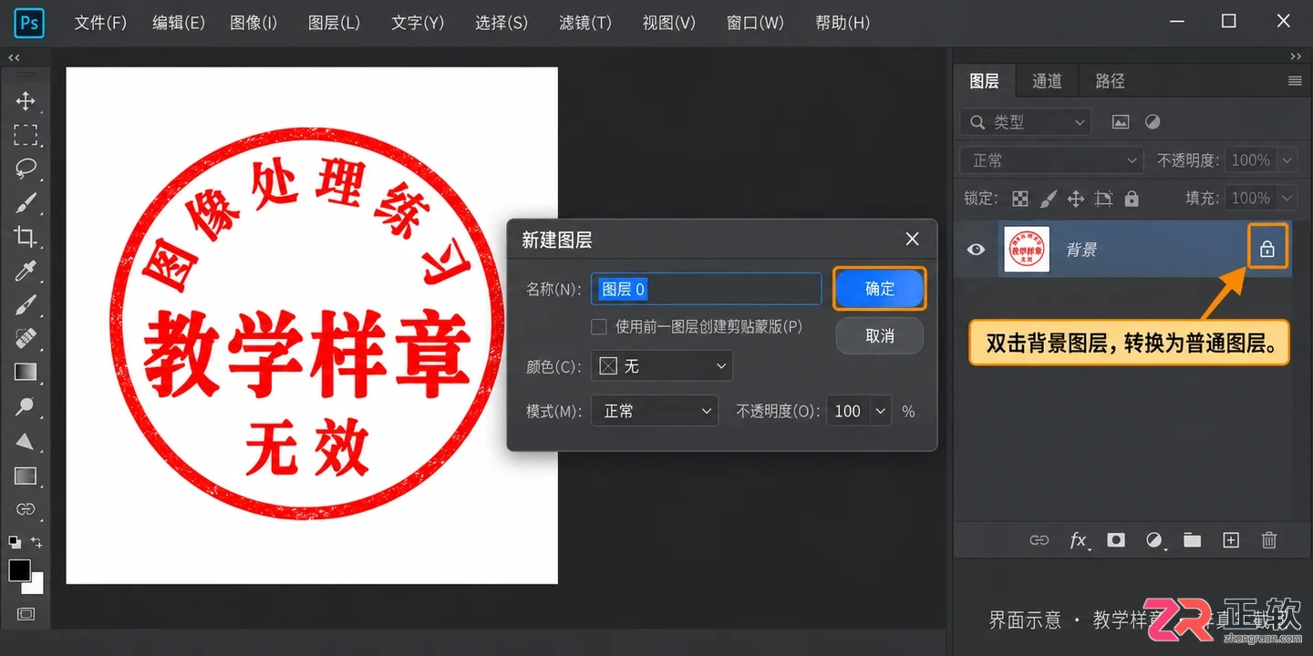Open the 滤镜 menu
The height and width of the screenshot is (656, 1313).
point(585,23)
